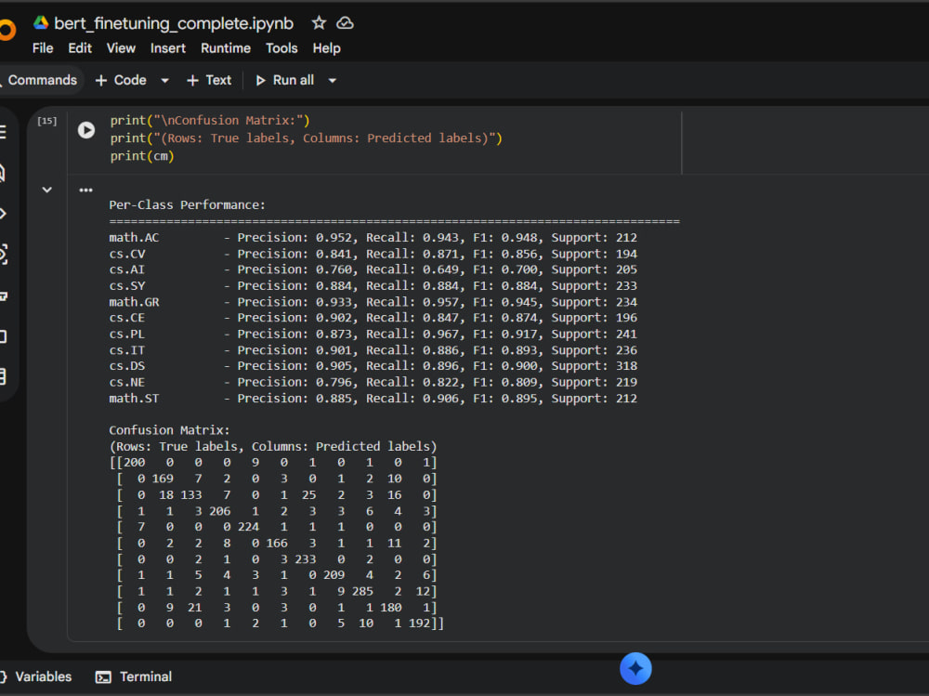Click the math.GR performance row

(x=373, y=302)
